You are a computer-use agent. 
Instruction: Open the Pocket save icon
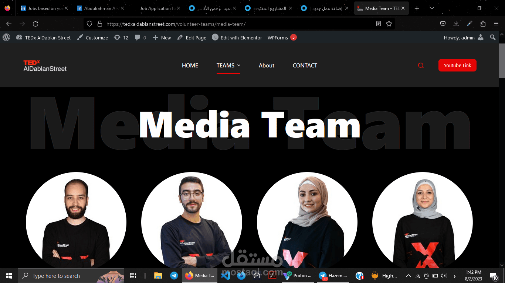point(443,24)
